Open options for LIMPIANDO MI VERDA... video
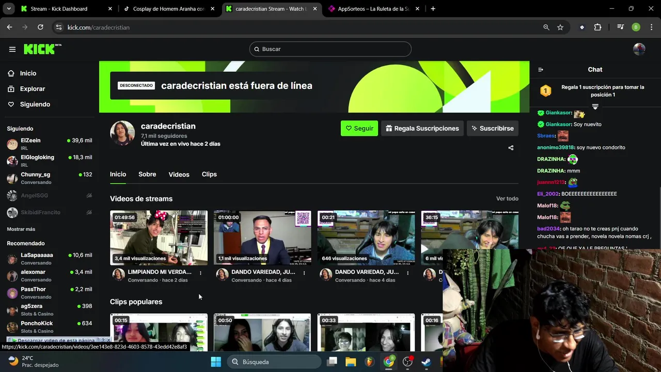This screenshot has width=661, height=372. tap(200, 273)
